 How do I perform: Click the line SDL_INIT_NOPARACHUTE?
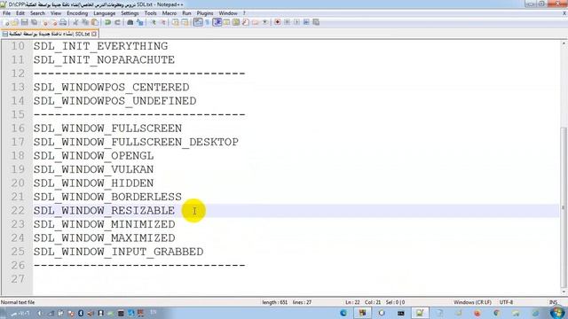pos(105,60)
